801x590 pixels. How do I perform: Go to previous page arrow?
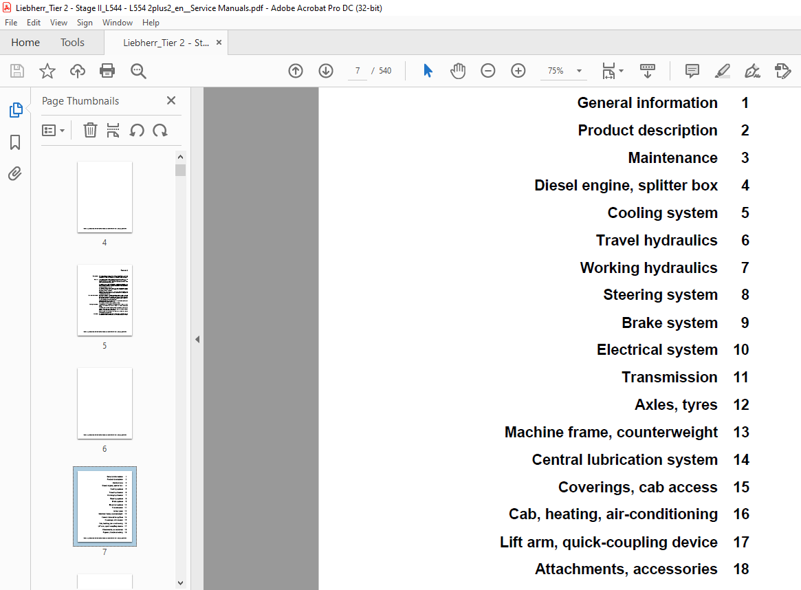coord(295,71)
